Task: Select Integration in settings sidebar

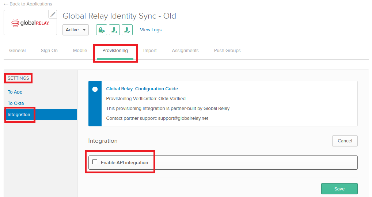Action: point(41,115)
